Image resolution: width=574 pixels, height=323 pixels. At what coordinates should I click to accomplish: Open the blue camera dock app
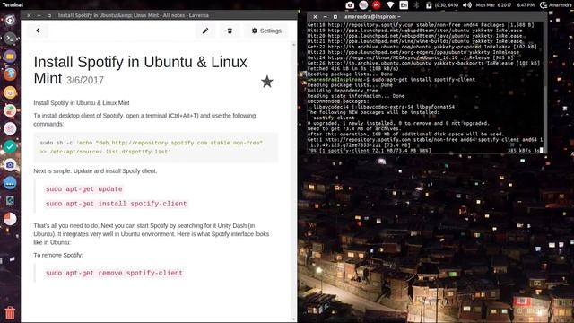coord(10,165)
